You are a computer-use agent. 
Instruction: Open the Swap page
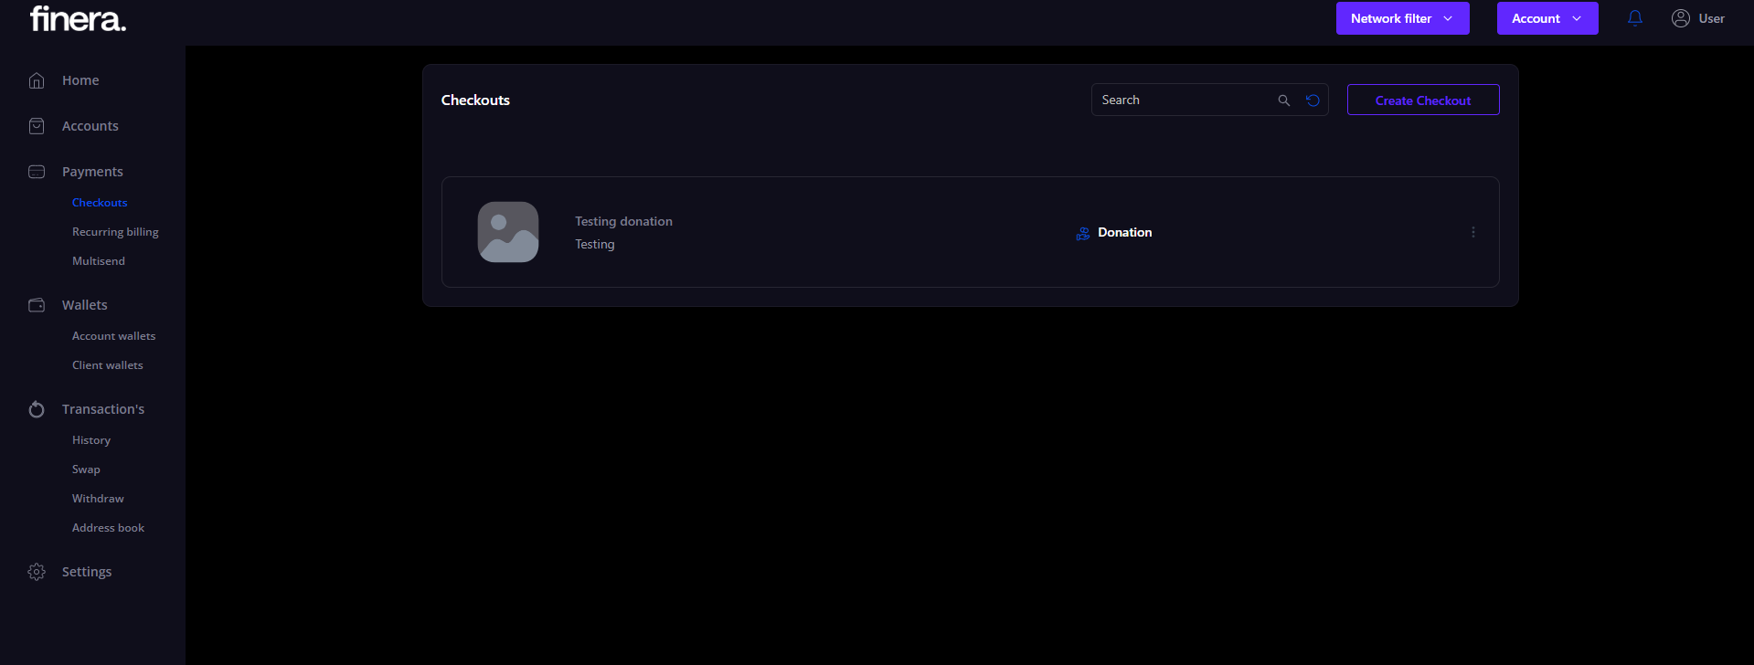86,470
